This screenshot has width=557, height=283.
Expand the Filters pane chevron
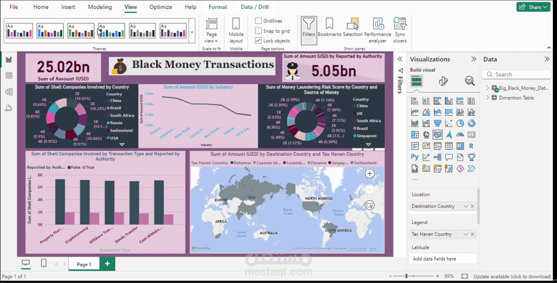pyautogui.click(x=400, y=59)
